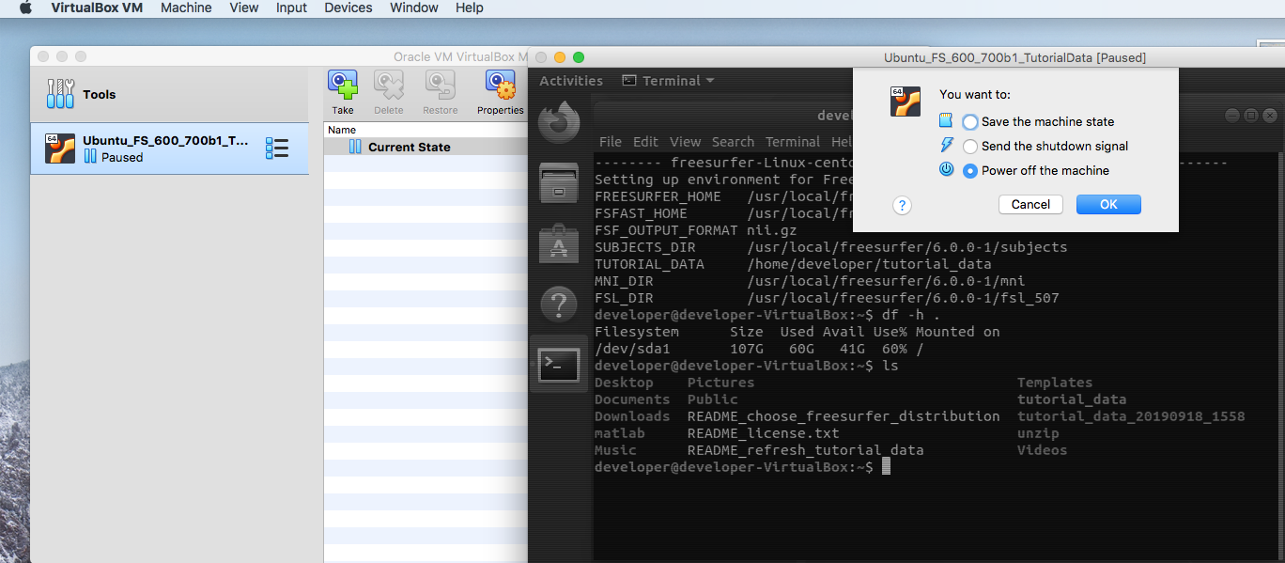Click the Take snapshot icon
1285x563 pixels.
343,86
